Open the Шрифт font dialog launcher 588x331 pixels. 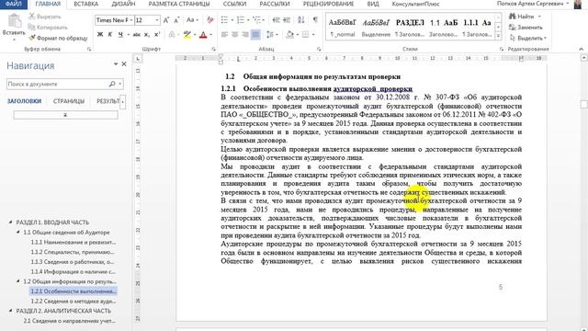click(214, 49)
